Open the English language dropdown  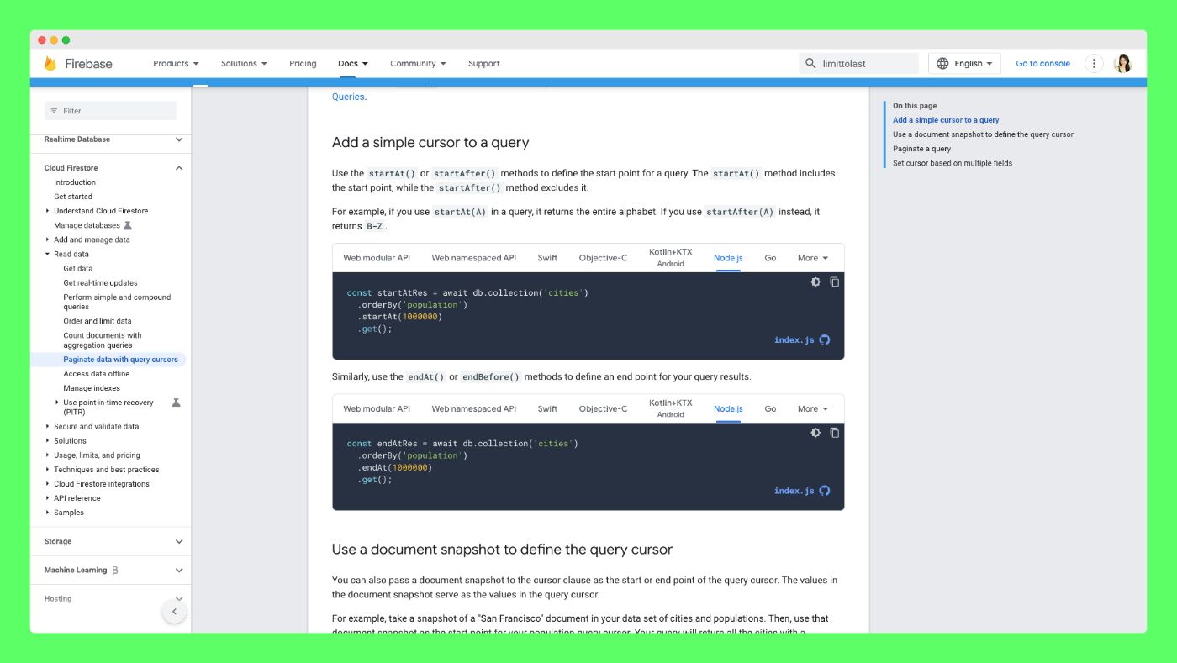click(964, 64)
